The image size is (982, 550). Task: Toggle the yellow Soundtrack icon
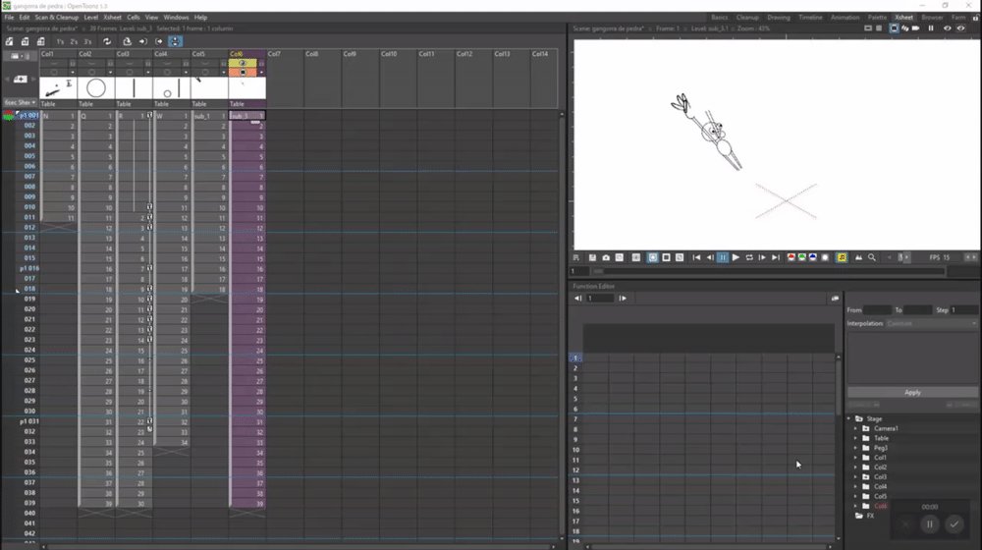point(842,257)
